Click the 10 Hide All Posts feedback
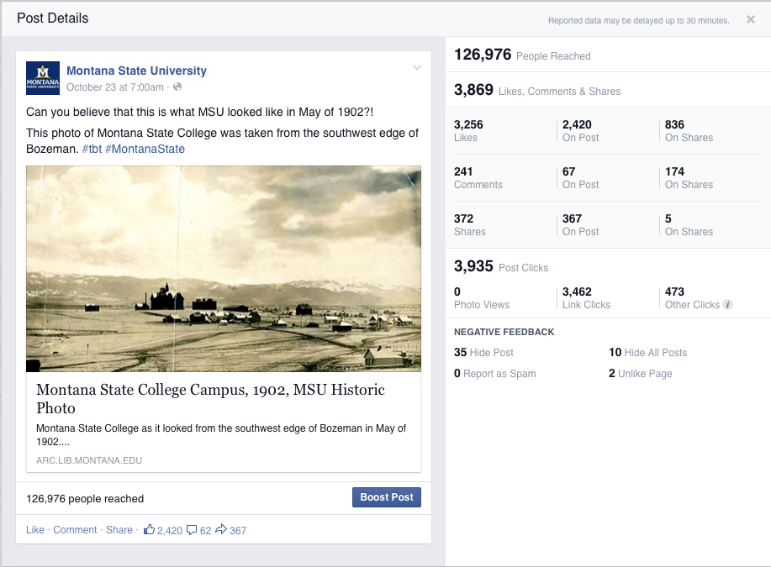Image resolution: width=771 pixels, height=567 pixels. pos(647,352)
